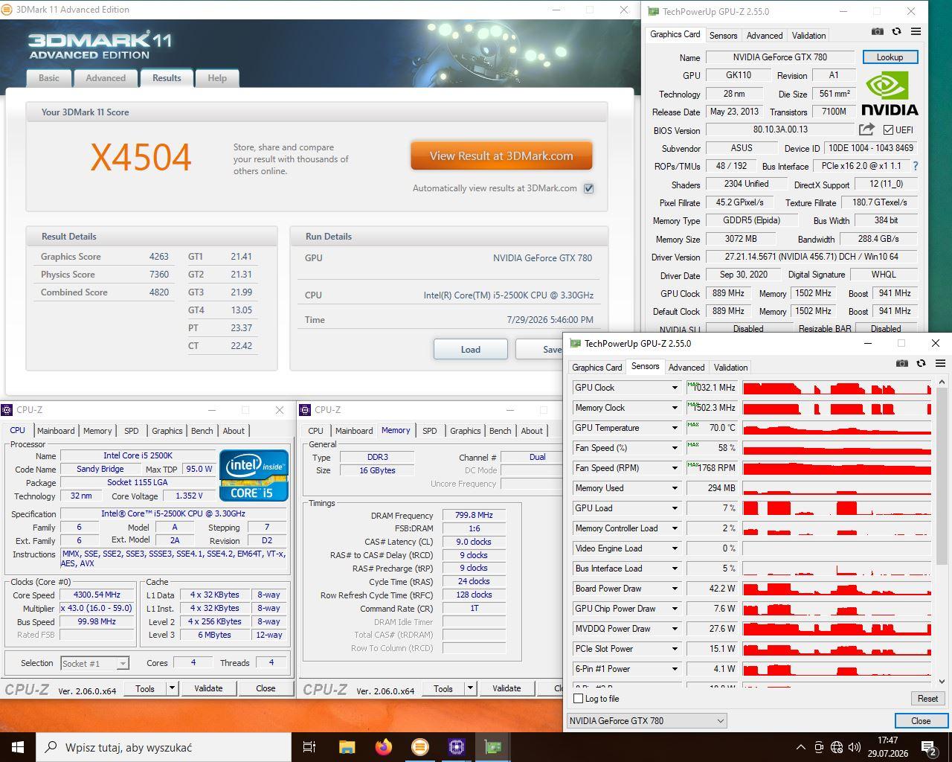Click the GPU-Z Sensors vertical scrollbar
The image size is (952, 762).
coord(942,531)
